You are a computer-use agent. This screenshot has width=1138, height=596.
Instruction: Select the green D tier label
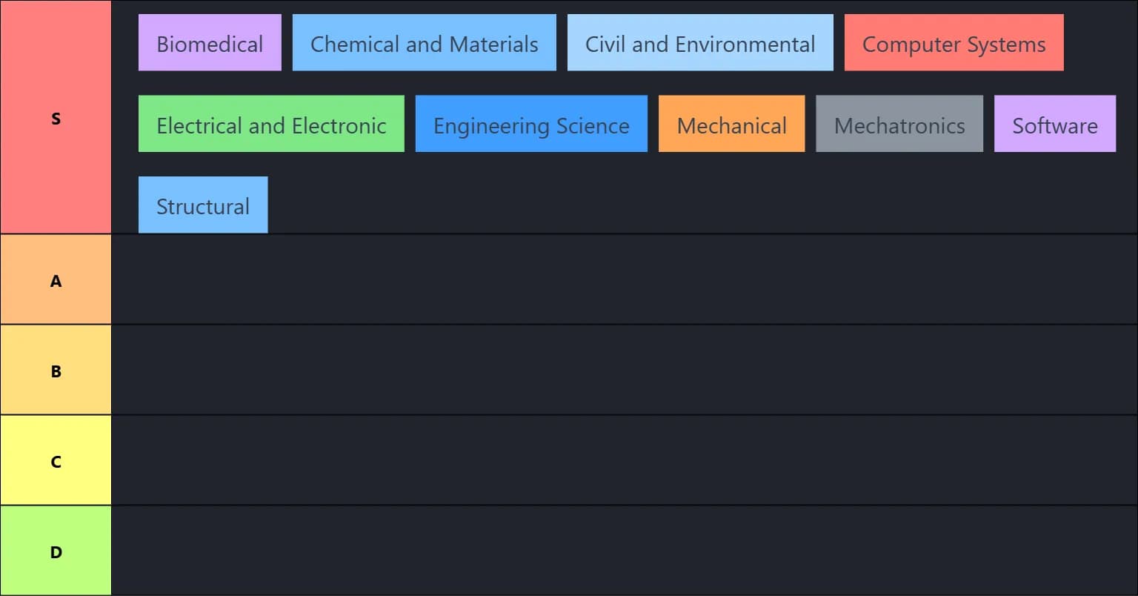[56, 551]
